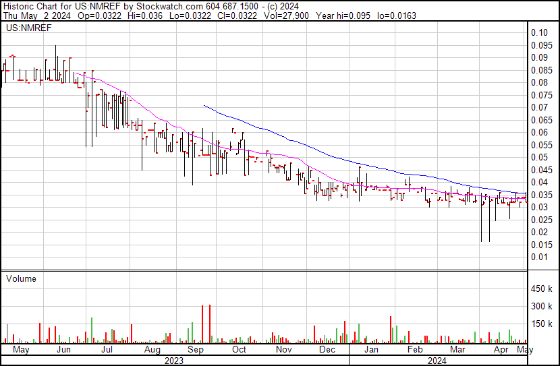Select the 0.05 price axis label
Screen dimensions: 560x366
coord(539,157)
